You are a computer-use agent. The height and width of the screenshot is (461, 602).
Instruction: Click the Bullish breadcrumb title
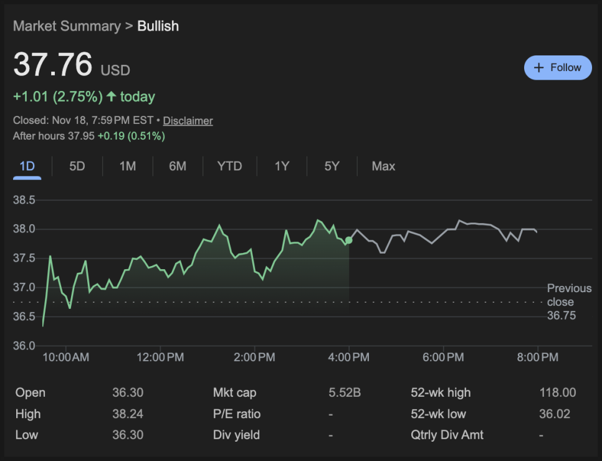[158, 26]
